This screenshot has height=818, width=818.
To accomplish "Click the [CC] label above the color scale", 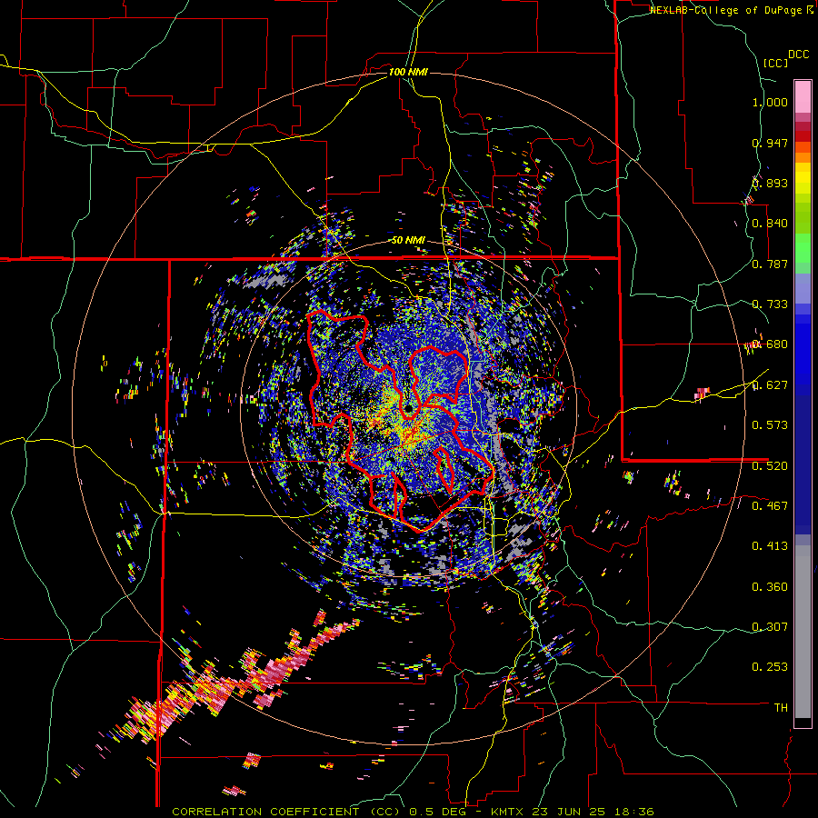I will point(776,63).
